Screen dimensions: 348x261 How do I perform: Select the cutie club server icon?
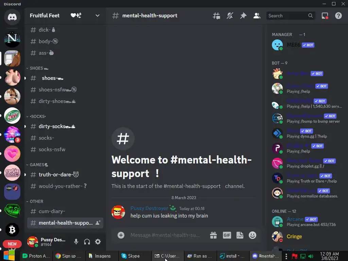point(12,173)
